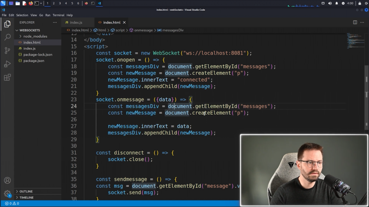Image resolution: width=369 pixels, height=207 pixels.
Task: Open the Go menu
Action: coord(41,15)
